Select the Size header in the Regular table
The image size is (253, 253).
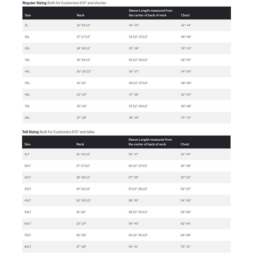pos(28,15)
